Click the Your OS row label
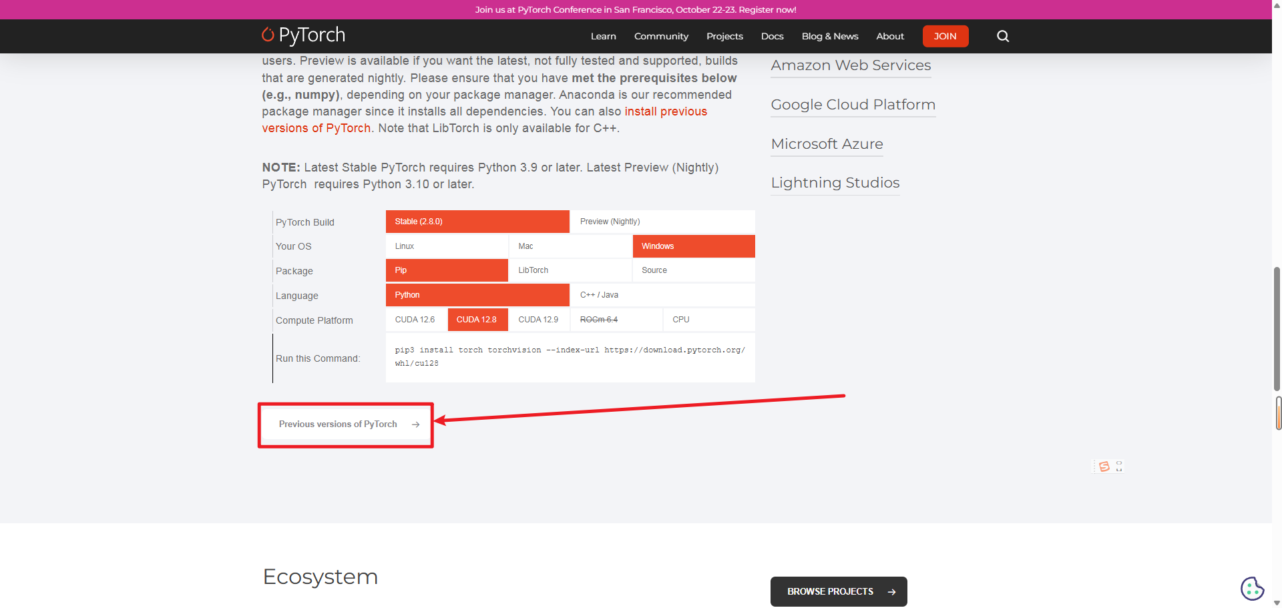 click(294, 246)
